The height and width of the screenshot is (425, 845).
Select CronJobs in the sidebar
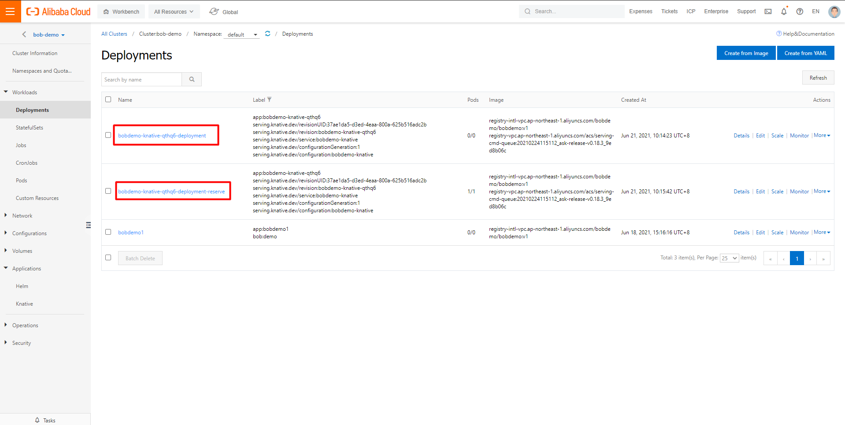[x=26, y=163]
